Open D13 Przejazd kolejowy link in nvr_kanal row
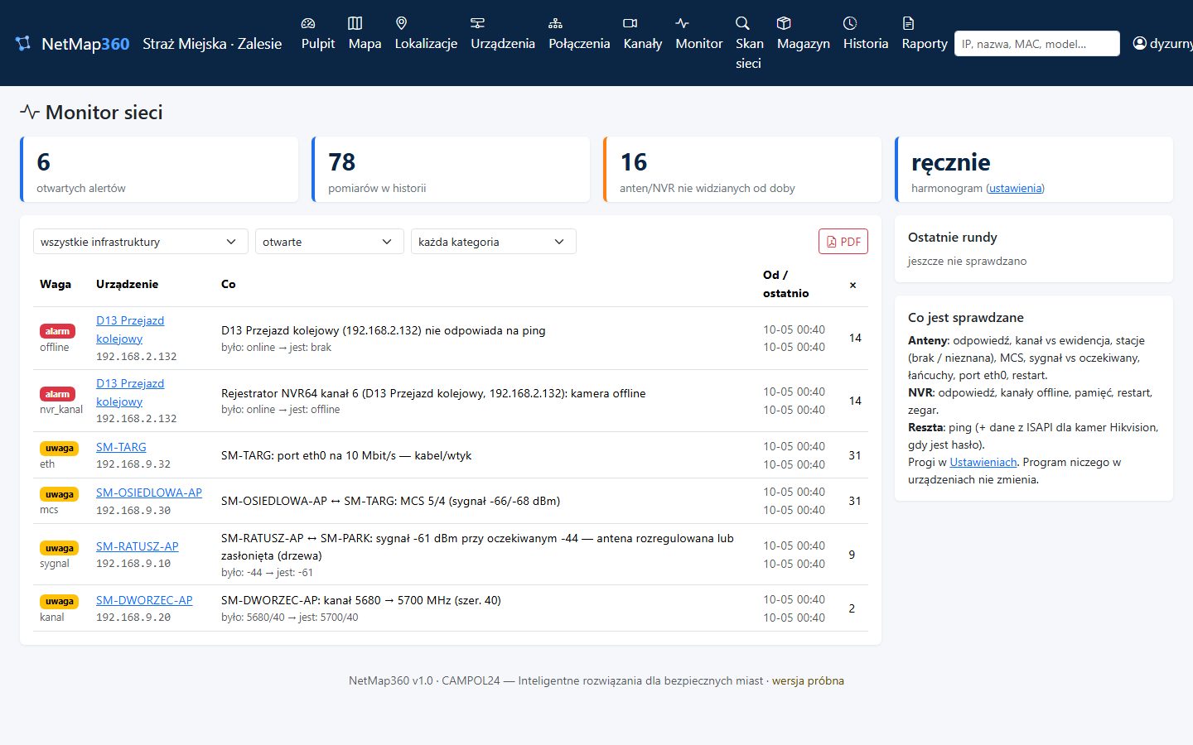Screen dimensions: 1193x745 (130, 392)
